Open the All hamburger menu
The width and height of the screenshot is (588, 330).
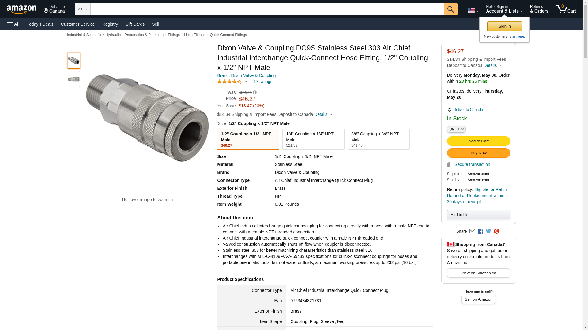(x=13, y=24)
